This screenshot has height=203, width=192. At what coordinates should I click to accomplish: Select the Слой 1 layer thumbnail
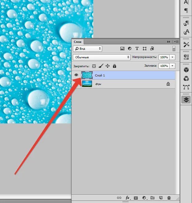pos(87,75)
